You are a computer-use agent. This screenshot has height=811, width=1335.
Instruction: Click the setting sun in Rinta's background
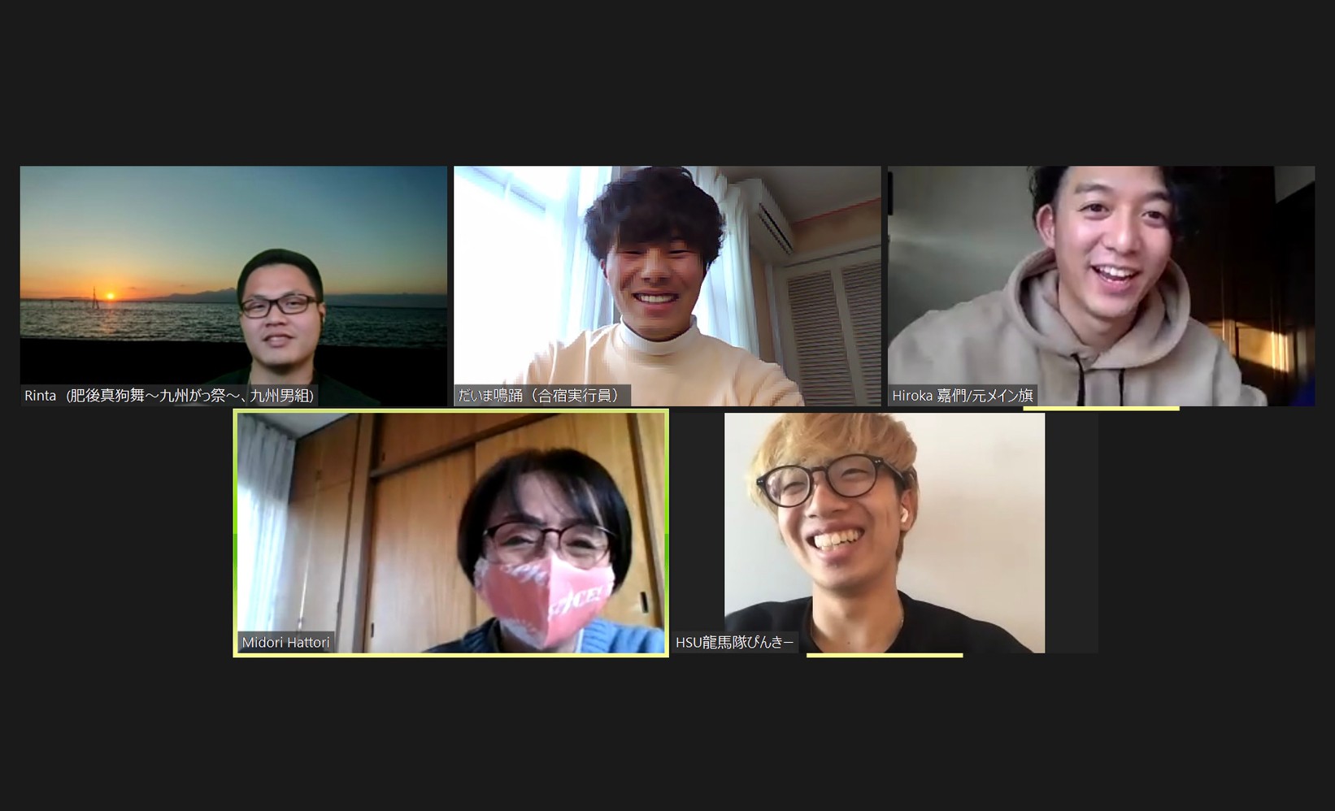[x=111, y=295]
